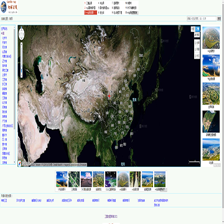Focus the place search input field
This screenshot has height=224, width=224.
click(x=202, y=19)
